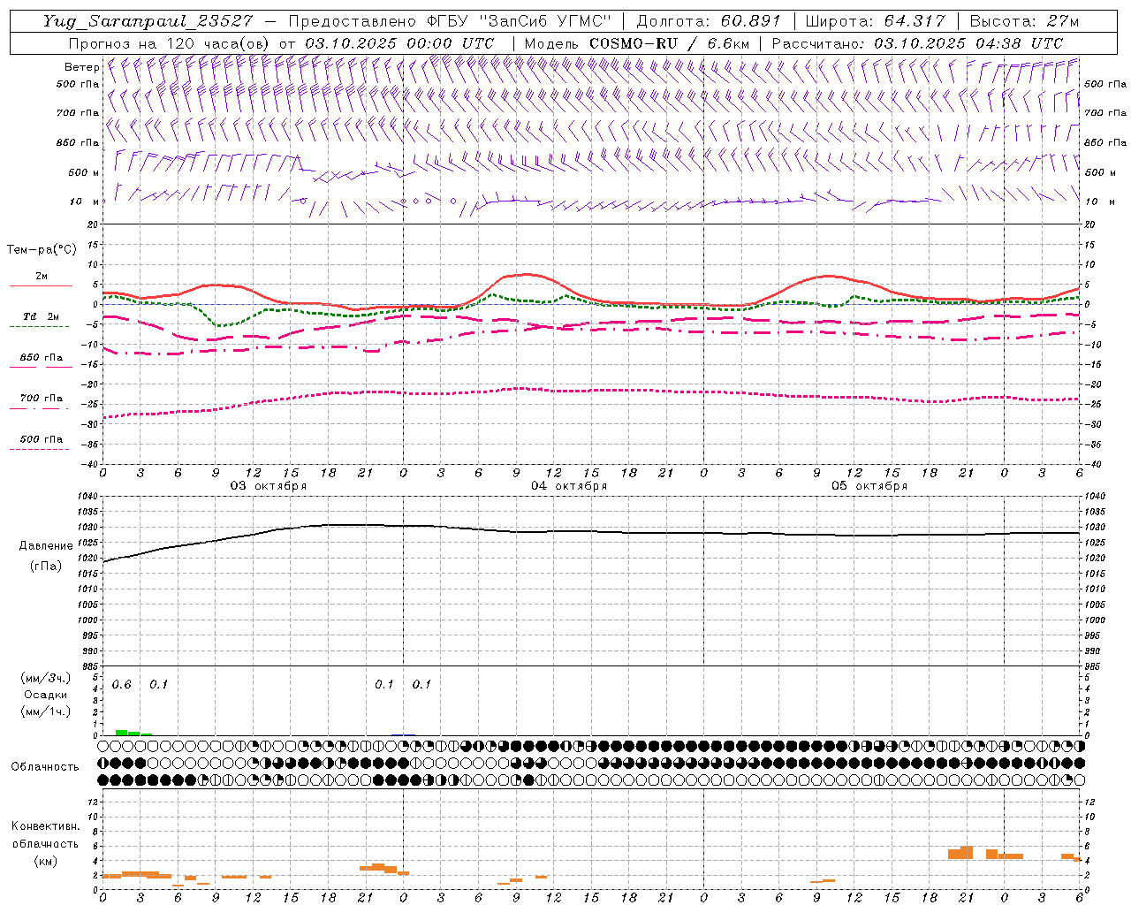Click the "Конвективн." convective cloud label
This screenshot has width=1131, height=905.
45,826
